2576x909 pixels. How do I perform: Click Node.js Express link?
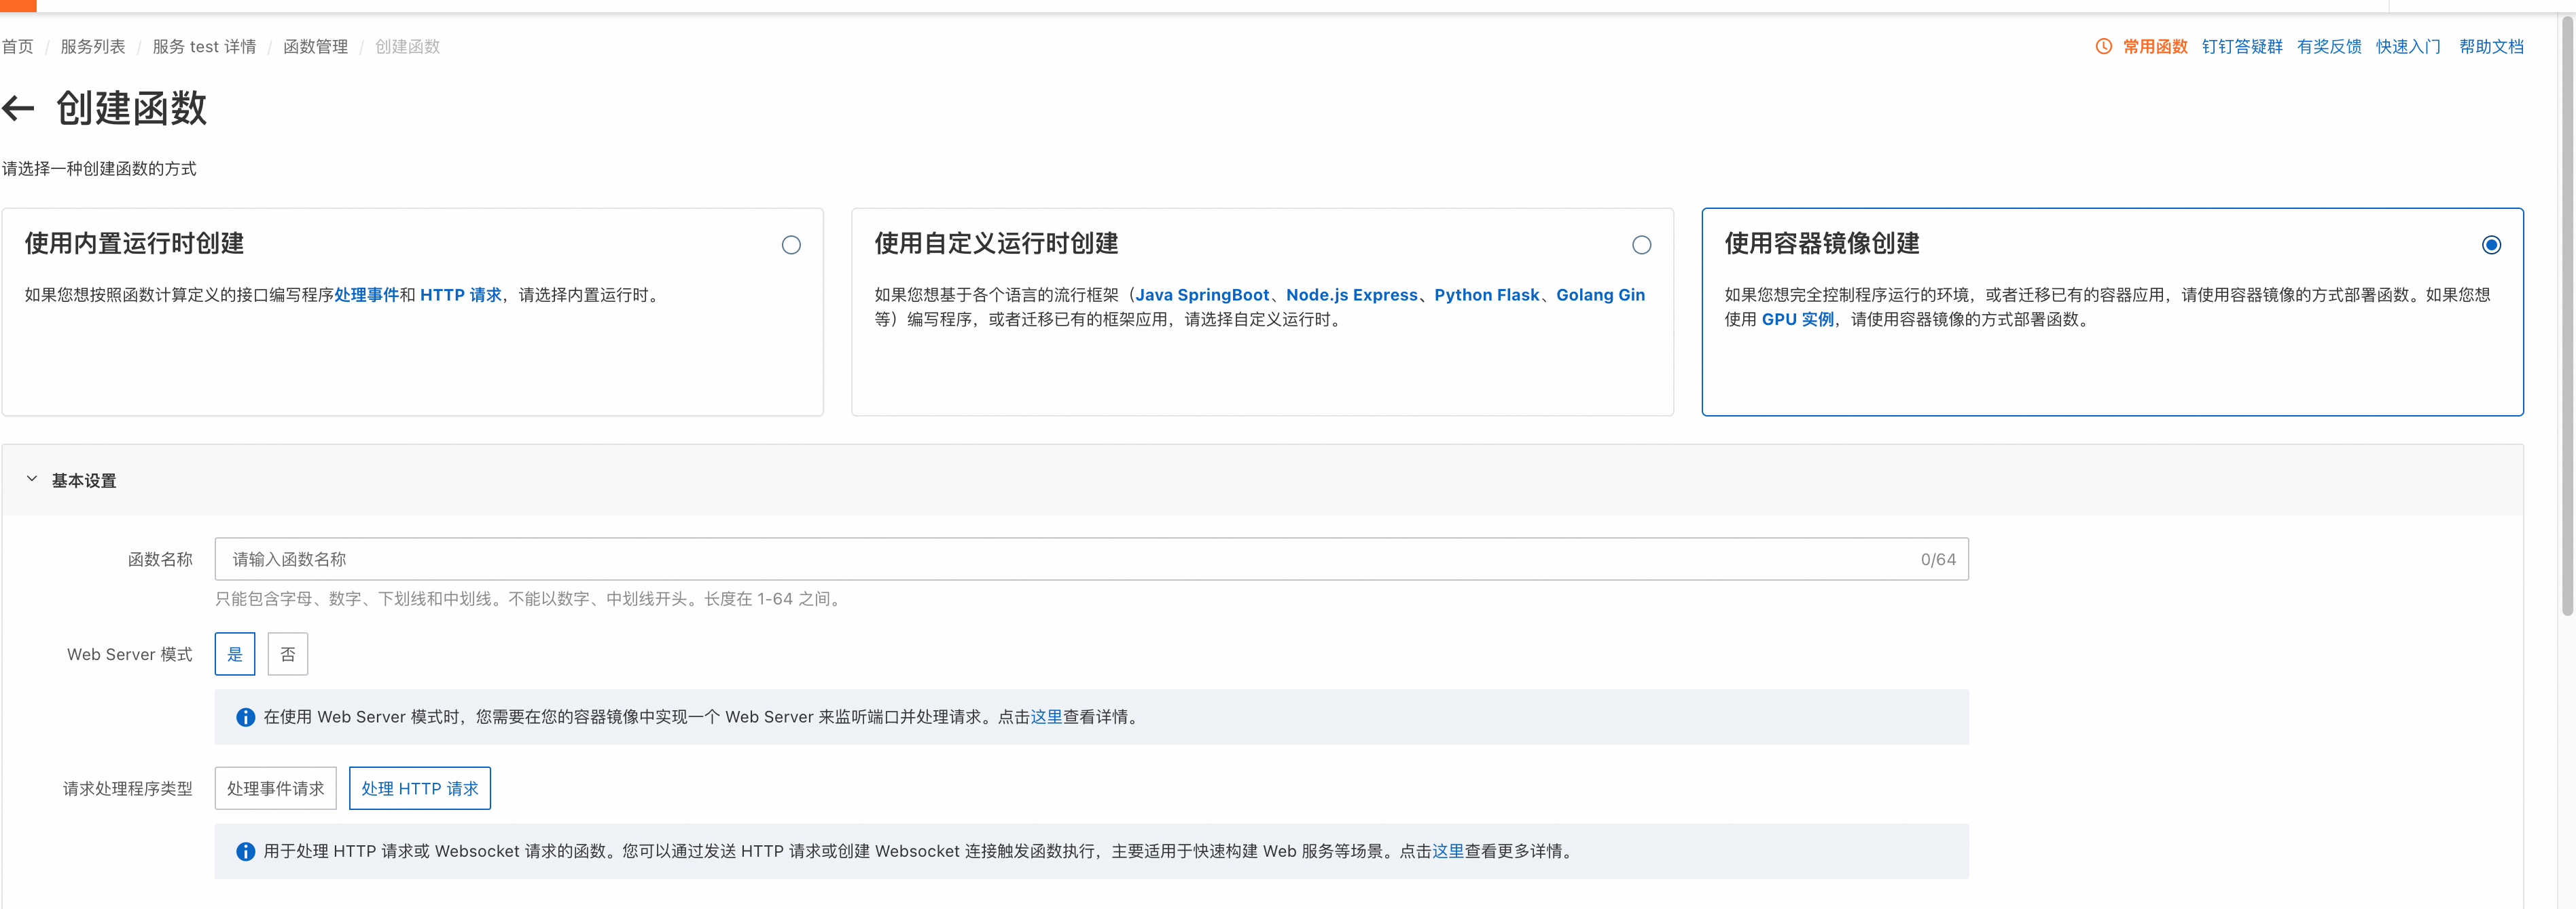(x=1352, y=294)
